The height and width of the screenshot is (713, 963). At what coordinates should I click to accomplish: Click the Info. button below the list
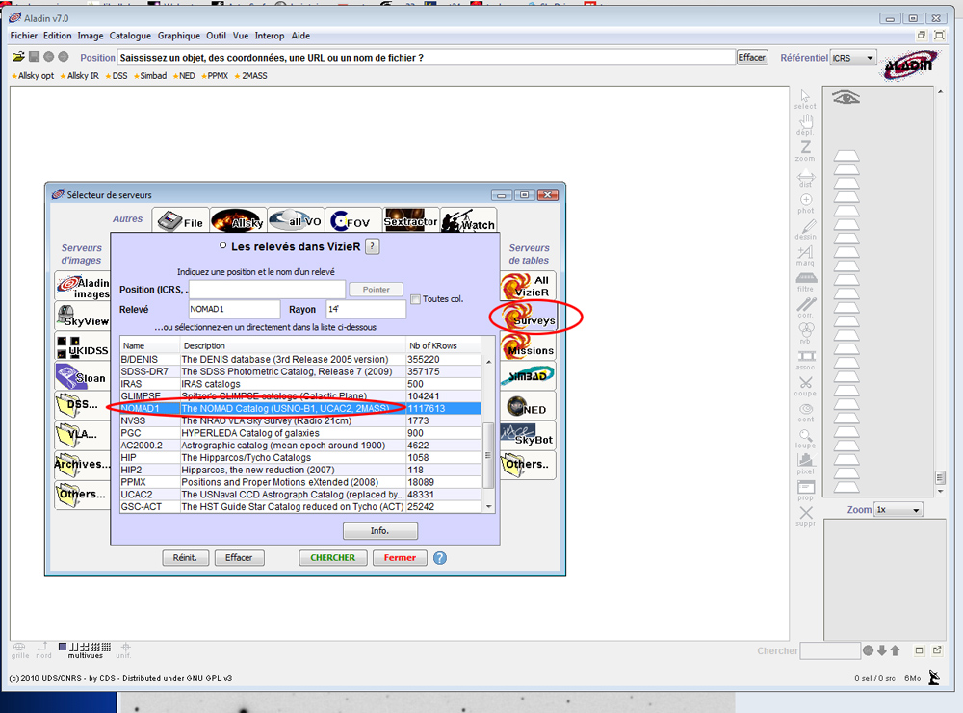tap(380, 530)
